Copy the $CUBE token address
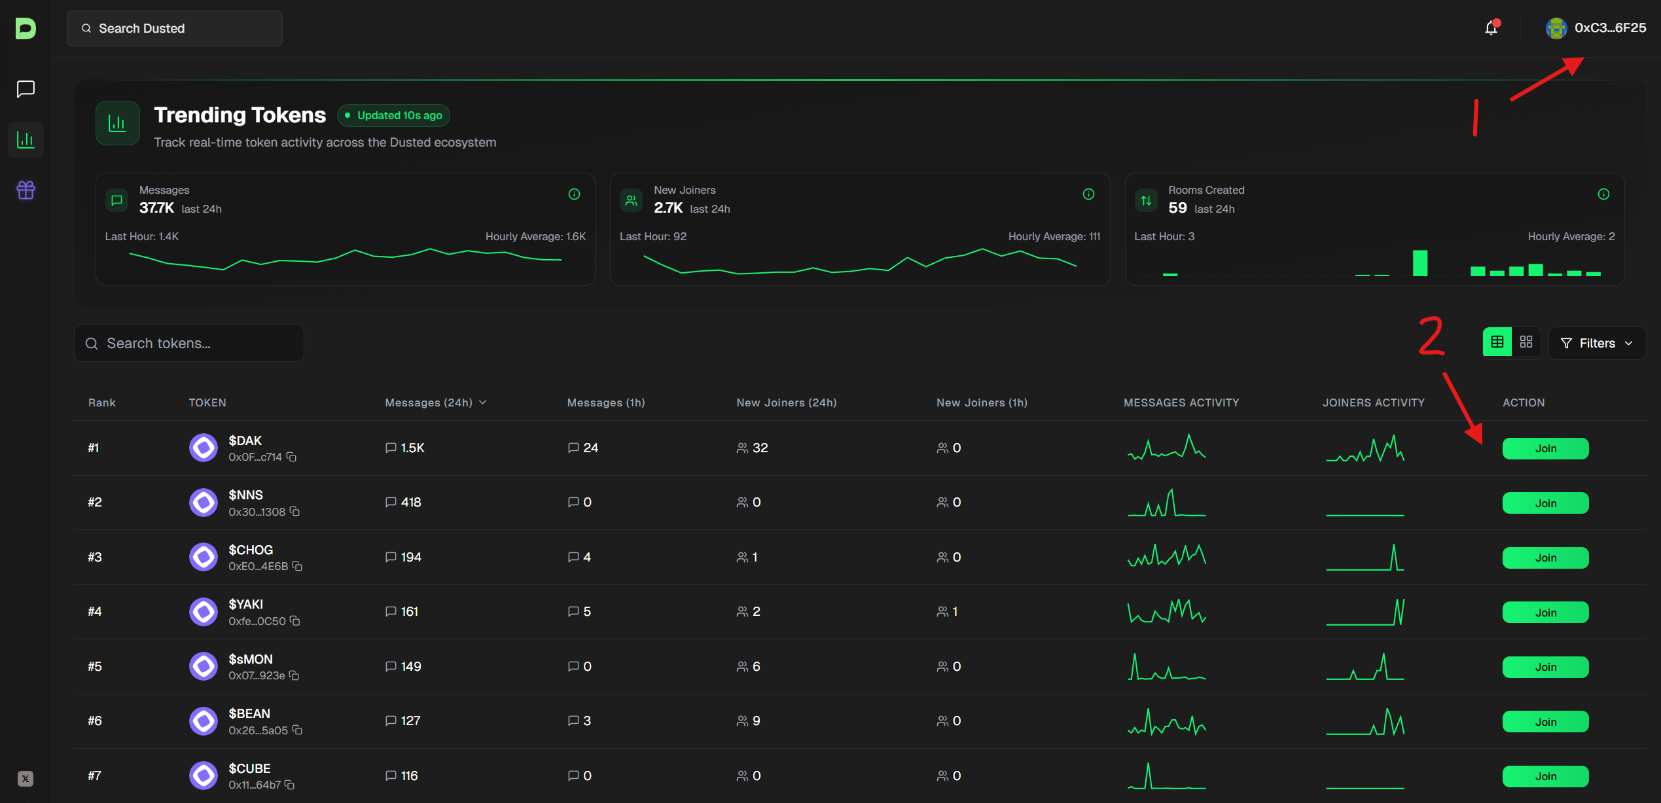This screenshot has height=803, width=1661. point(289,785)
